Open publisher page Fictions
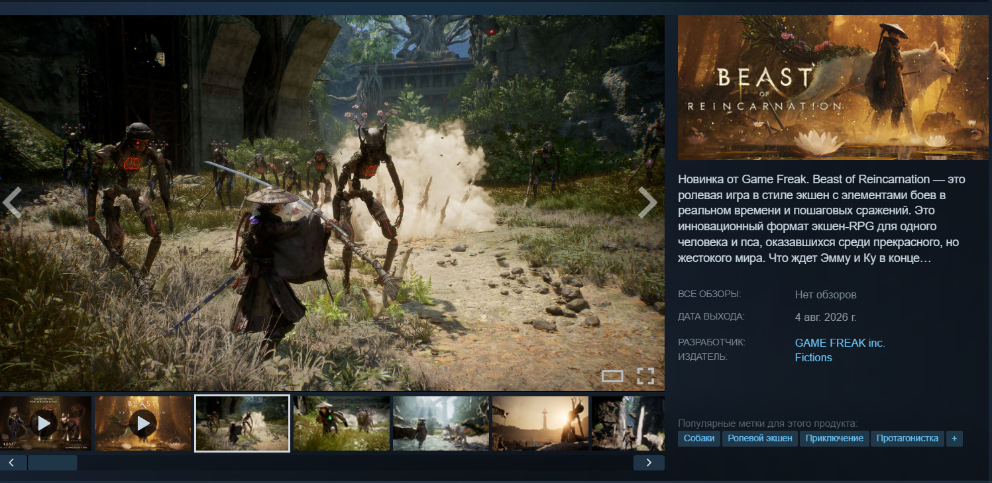The width and height of the screenshot is (992, 483). [x=813, y=357]
